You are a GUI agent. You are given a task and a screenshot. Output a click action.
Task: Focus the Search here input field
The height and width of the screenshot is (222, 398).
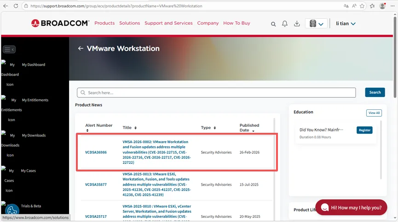[x=216, y=93]
